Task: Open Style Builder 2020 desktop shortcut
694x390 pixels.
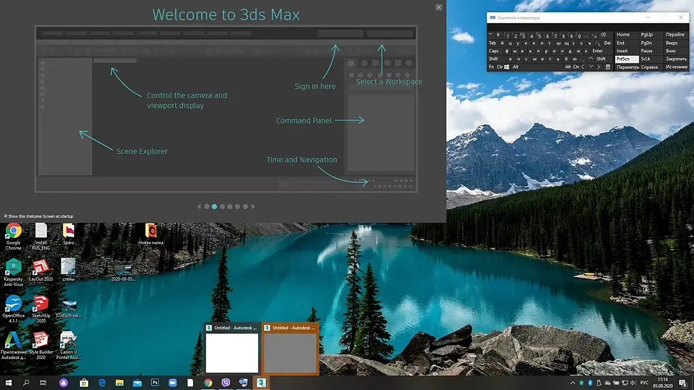Action: pos(41,345)
